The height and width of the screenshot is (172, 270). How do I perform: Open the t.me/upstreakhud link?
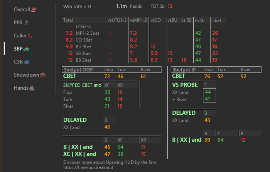88,167
